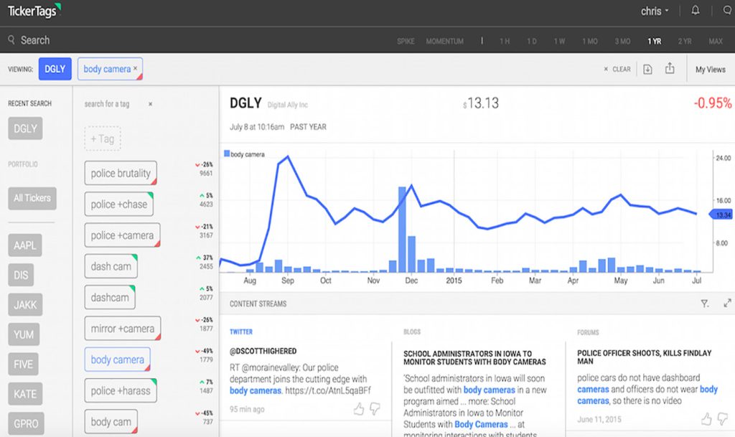The width and height of the screenshot is (735, 437).
Task: Select the DGLY viewing ticker chip
Action: click(55, 69)
